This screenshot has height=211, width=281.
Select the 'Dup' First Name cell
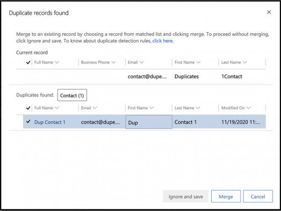tap(149, 122)
